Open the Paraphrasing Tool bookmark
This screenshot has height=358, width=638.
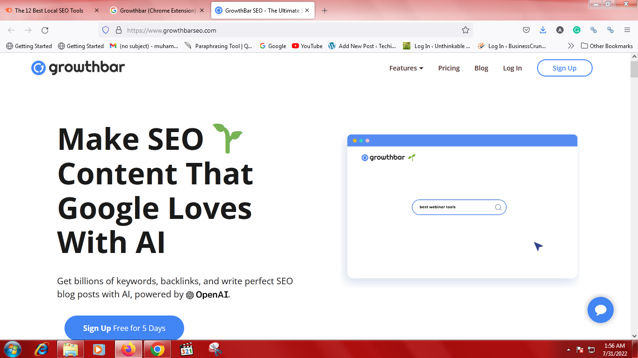[218, 46]
